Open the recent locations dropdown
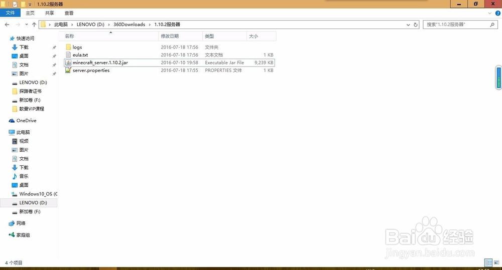 26,24
